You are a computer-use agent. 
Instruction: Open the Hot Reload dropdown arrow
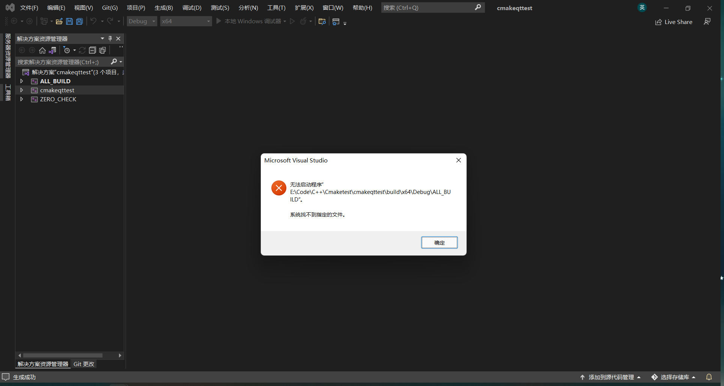tap(311, 21)
